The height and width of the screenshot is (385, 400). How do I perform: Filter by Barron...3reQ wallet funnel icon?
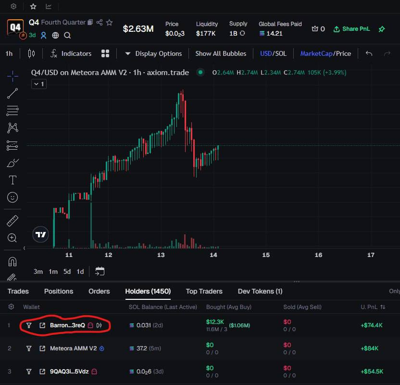pyautogui.click(x=29, y=325)
